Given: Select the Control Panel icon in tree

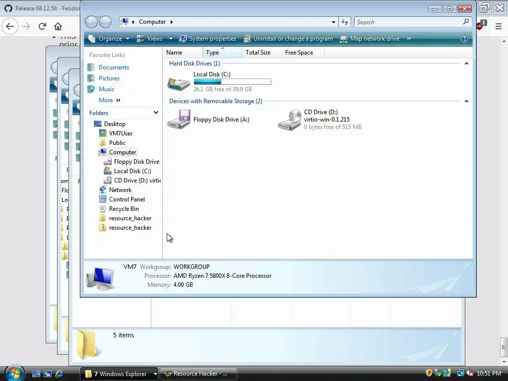Looking at the screenshot, I should pyautogui.click(x=103, y=199).
